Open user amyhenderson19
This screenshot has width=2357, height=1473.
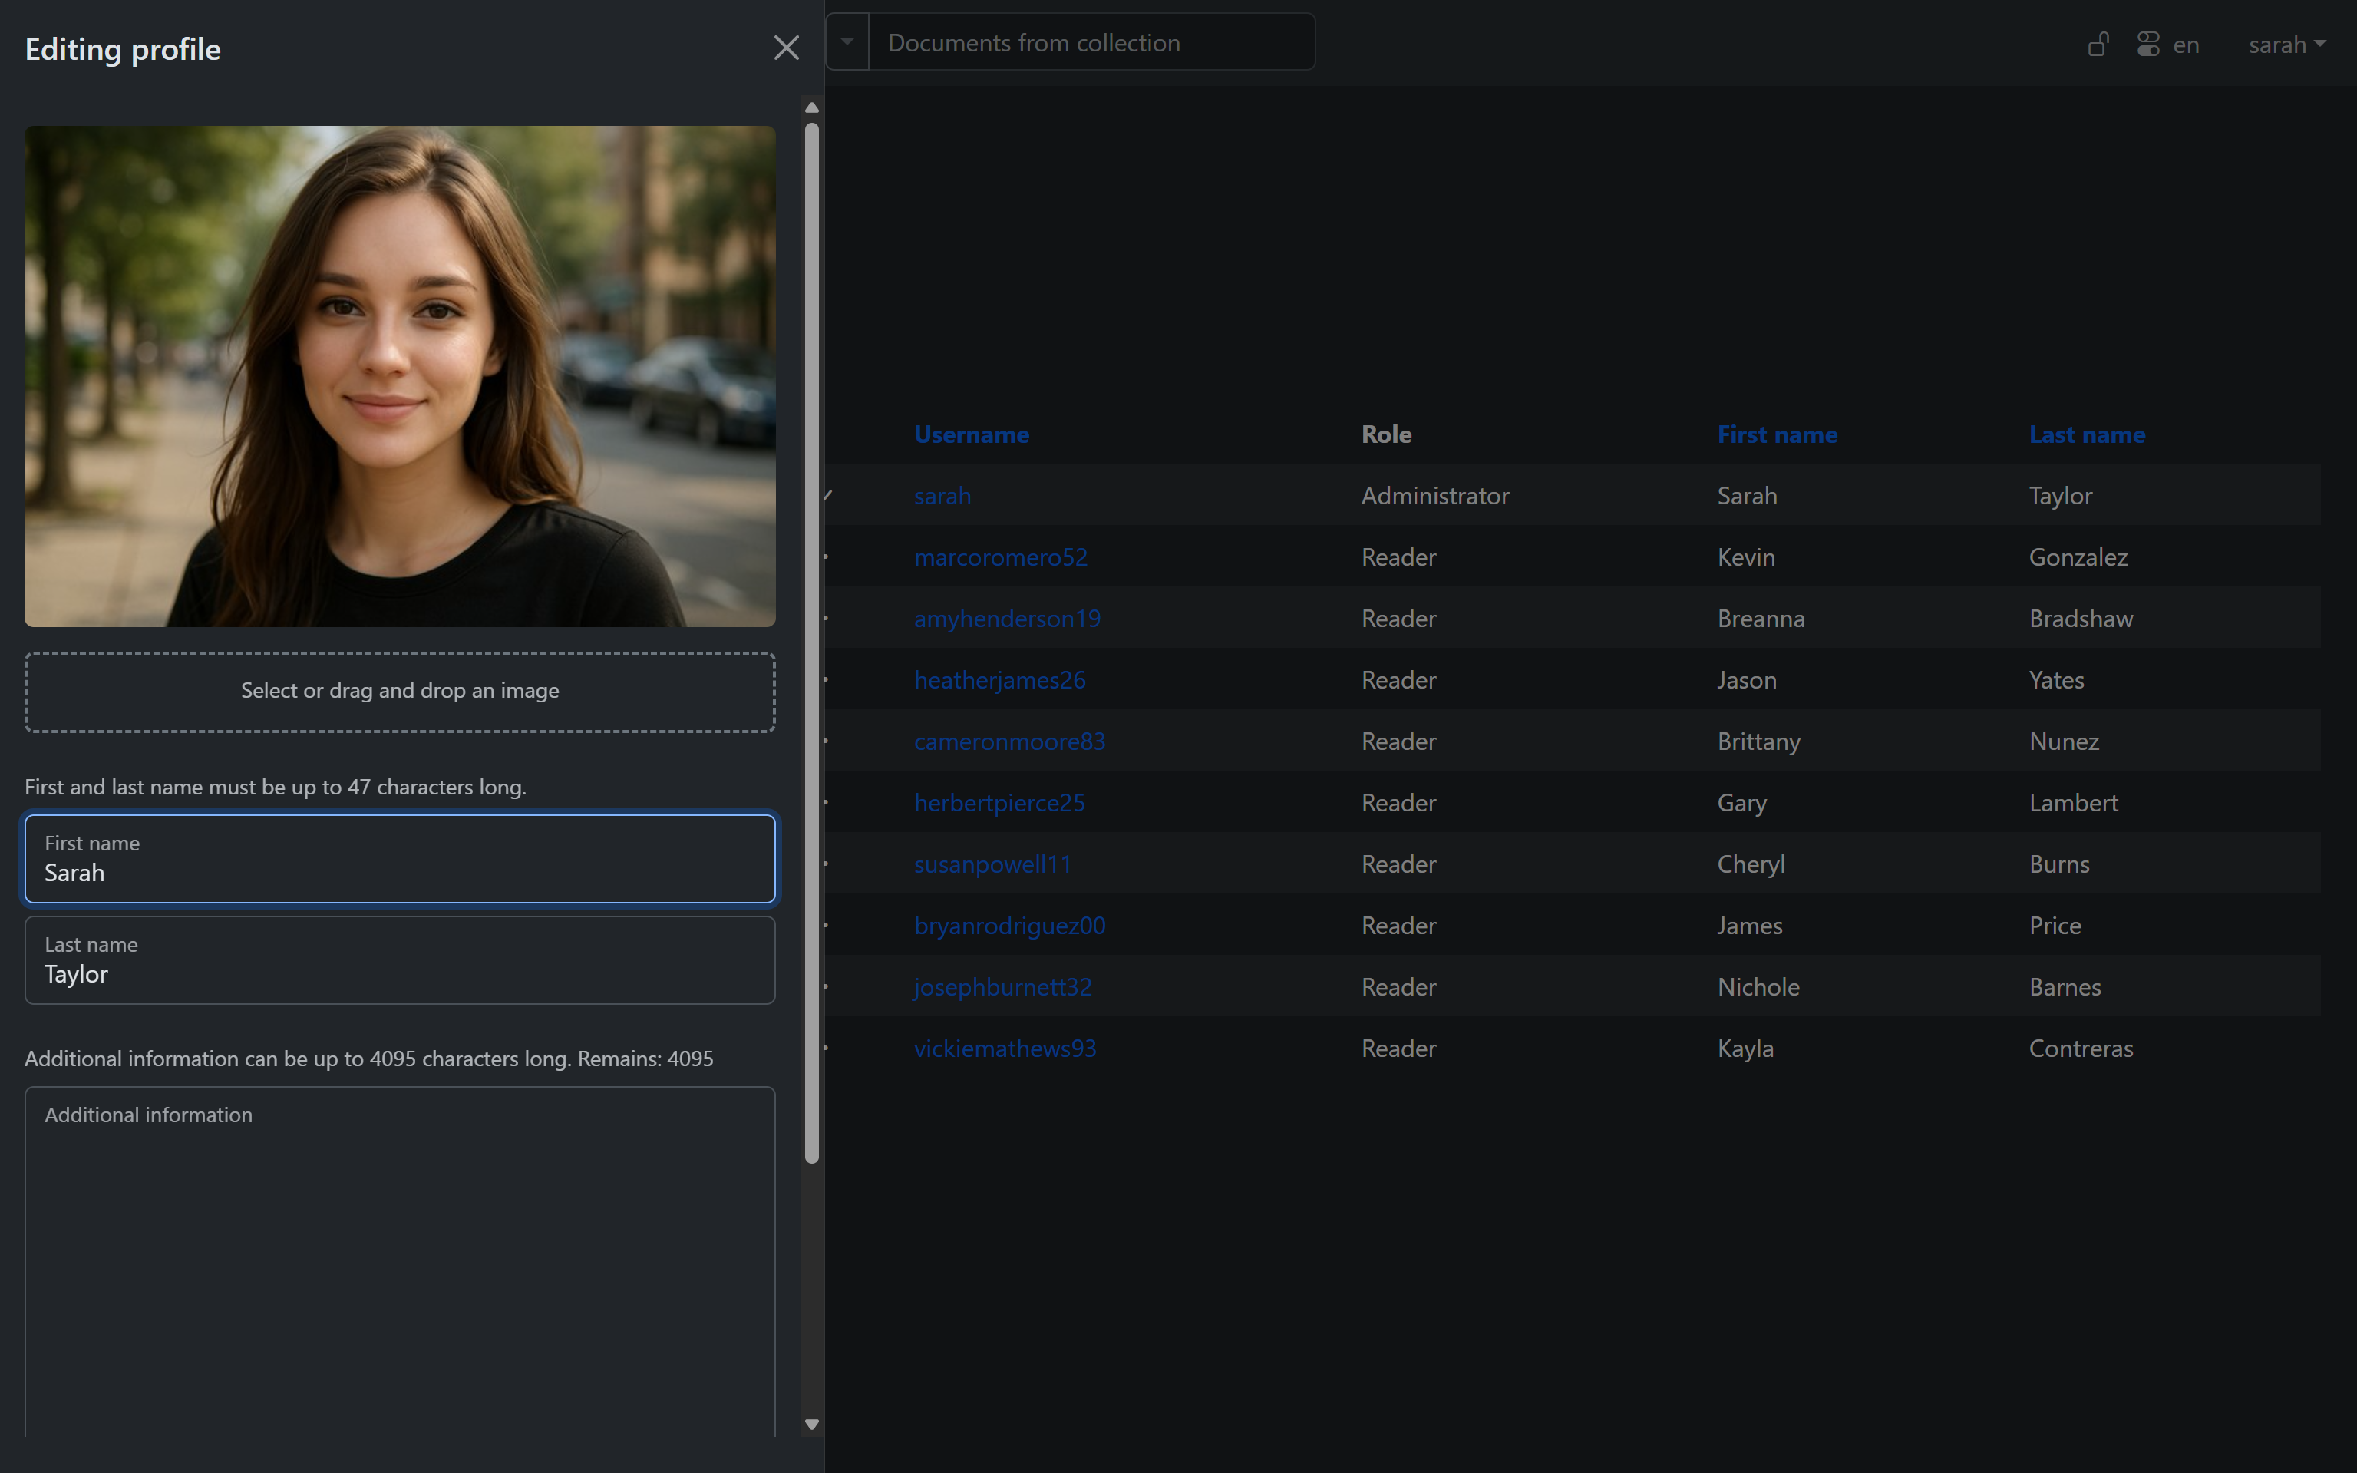tap(1007, 619)
